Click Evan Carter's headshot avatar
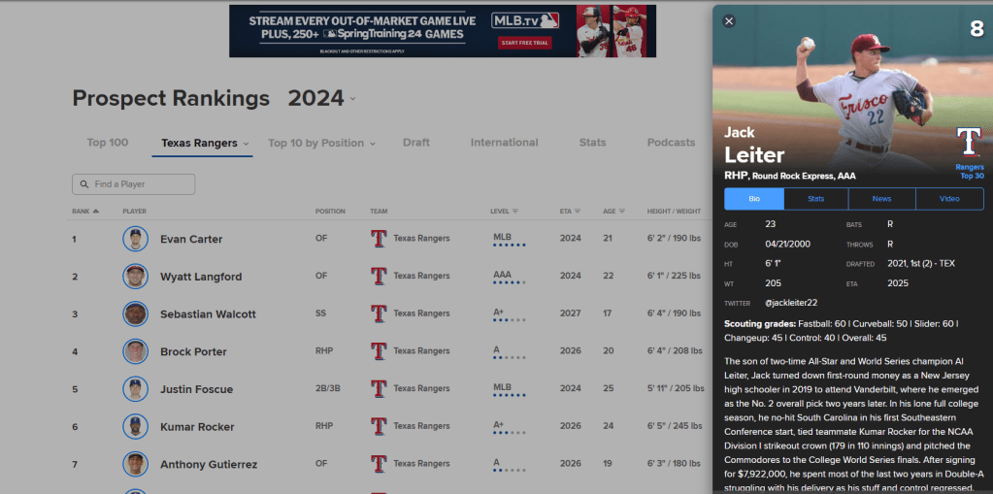This screenshot has height=494, width=993. click(x=135, y=239)
